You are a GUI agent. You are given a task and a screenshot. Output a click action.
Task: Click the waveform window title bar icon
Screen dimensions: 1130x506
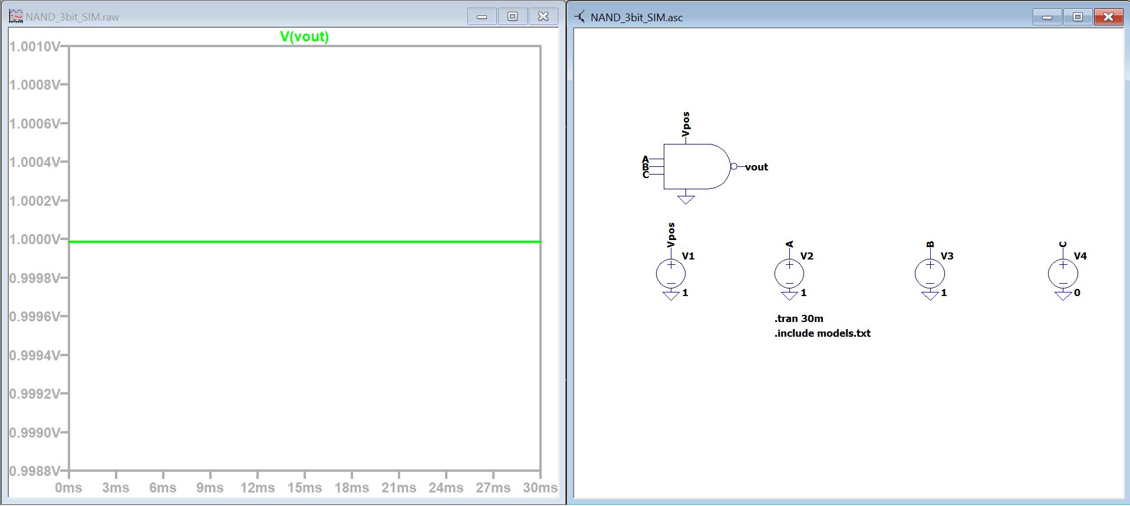tap(16, 17)
